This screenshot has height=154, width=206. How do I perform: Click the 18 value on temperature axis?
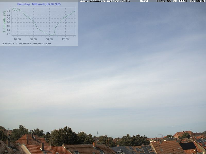(x=8, y=22)
